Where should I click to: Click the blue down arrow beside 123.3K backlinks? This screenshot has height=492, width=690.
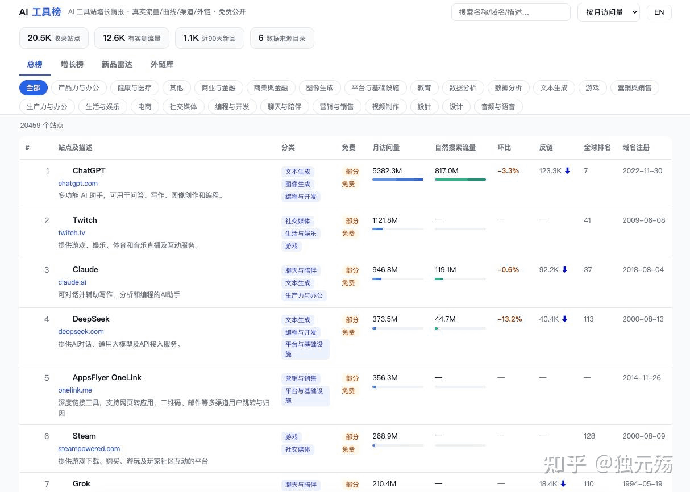(x=567, y=171)
